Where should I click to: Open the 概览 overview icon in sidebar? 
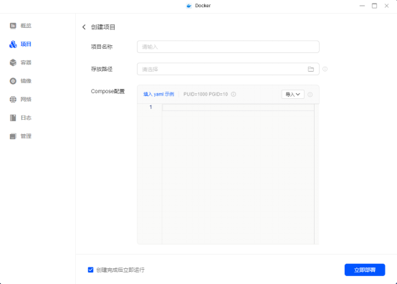click(13, 26)
